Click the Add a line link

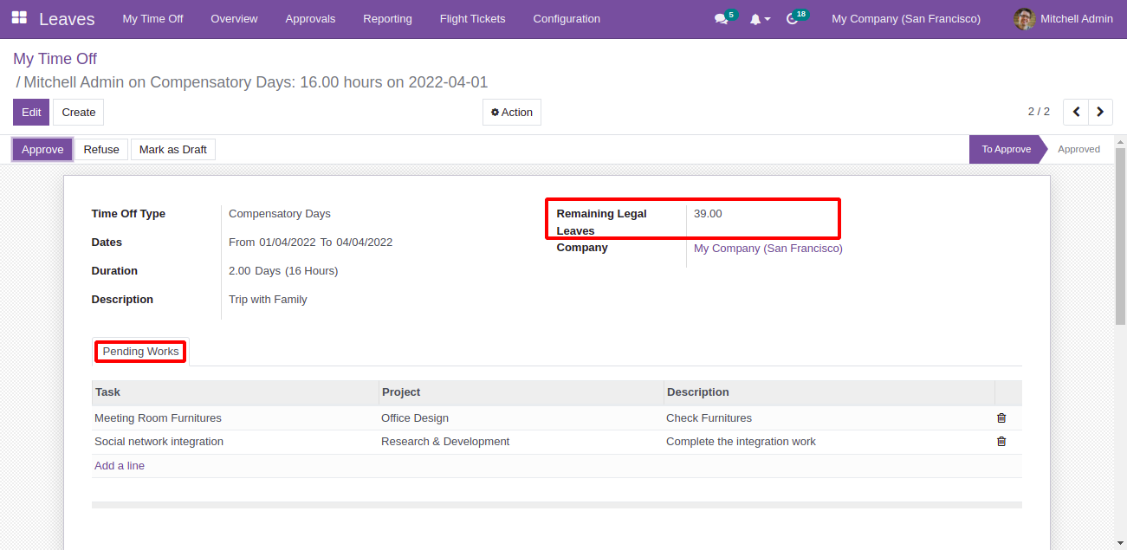click(120, 466)
